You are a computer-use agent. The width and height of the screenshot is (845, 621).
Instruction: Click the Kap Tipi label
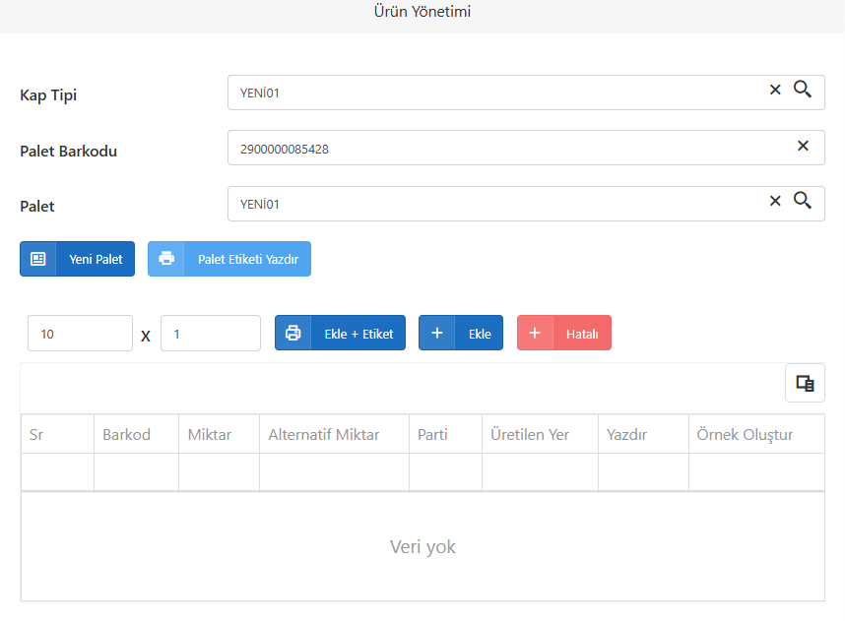(48, 94)
